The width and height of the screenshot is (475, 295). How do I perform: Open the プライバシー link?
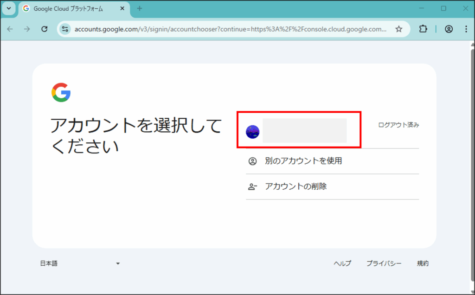tap(384, 263)
